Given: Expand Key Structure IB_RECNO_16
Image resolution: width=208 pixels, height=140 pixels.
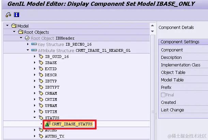Looking at the screenshot, I should pyautogui.click(x=28, y=44).
